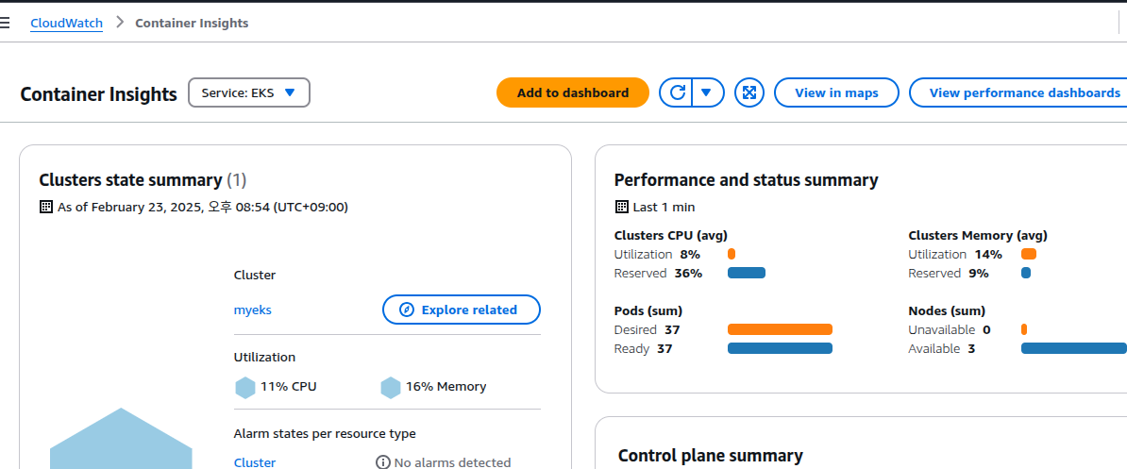Click Nodes Unavailable orange bar

(x=1023, y=329)
